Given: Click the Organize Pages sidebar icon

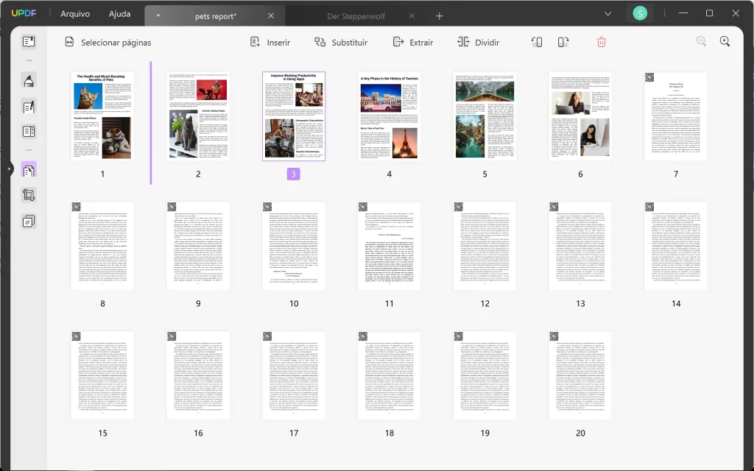Looking at the screenshot, I should [x=29, y=170].
